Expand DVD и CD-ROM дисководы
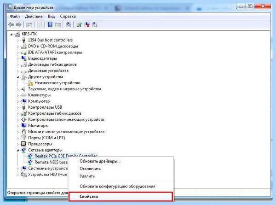The height and width of the screenshot is (205, 276). click(x=18, y=47)
